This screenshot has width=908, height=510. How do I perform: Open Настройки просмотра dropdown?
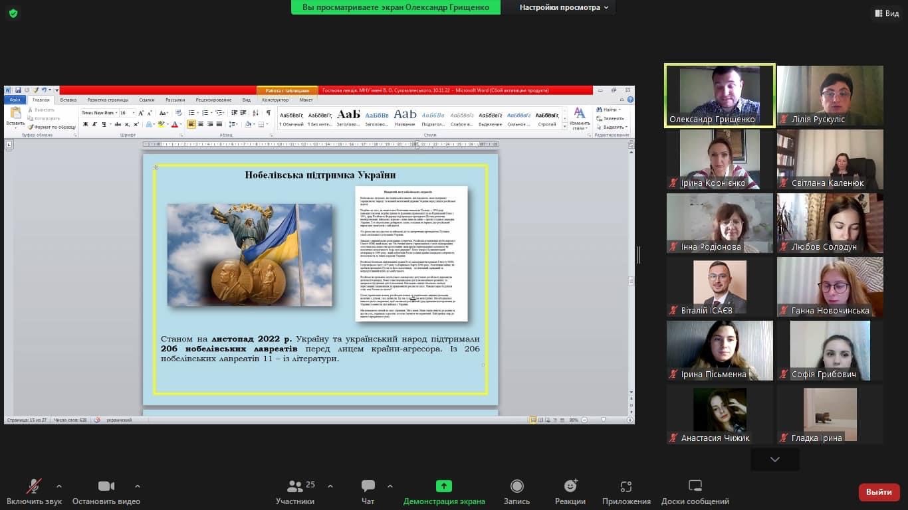pos(564,7)
